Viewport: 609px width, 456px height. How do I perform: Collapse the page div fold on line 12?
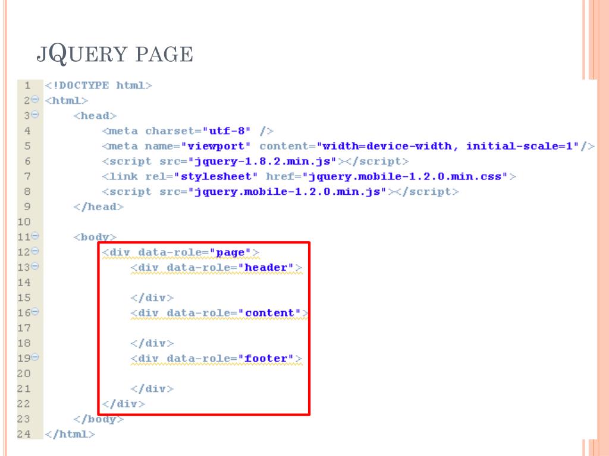35,251
